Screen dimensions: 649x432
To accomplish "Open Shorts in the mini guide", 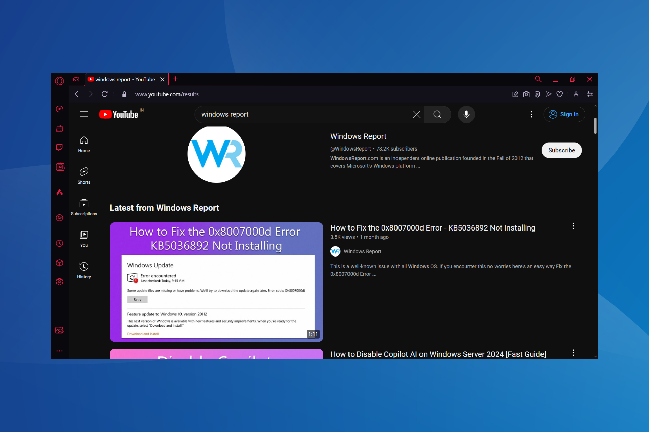I will (84, 176).
